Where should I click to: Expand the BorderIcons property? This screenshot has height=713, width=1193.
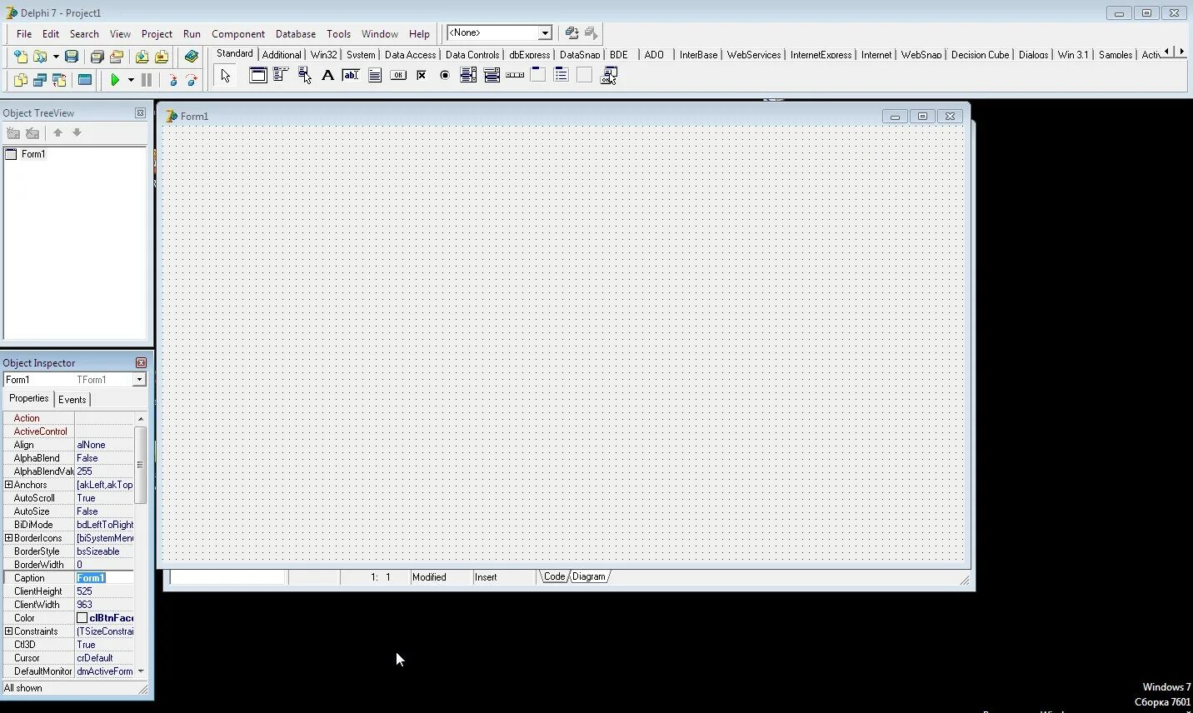[8, 538]
